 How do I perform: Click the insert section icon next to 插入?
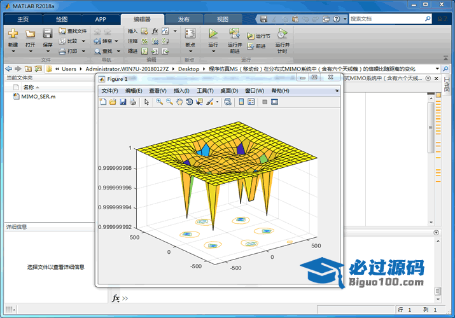pyautogui.click(x=144, y=31)
